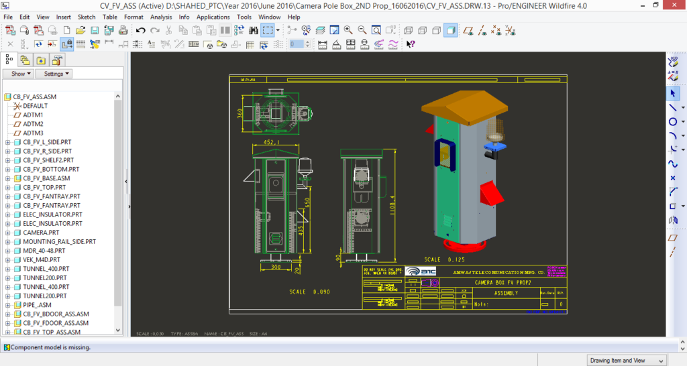Select the Line sketch tool
Screen dimensions: 687x366
click(x=673, y=107)
